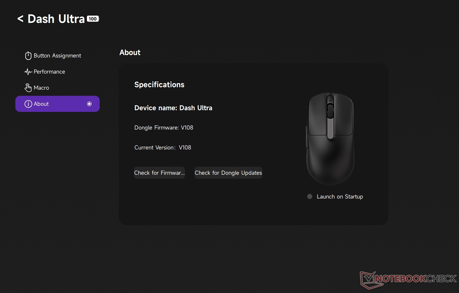459x293 pixels.
Task: Click the info icon in the About tab
Action: pos(28,104)
